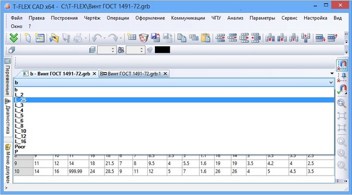This screenshot has width=352, height=195.
Task: Click the copy pages icon
Action: [x=182, y=38]
